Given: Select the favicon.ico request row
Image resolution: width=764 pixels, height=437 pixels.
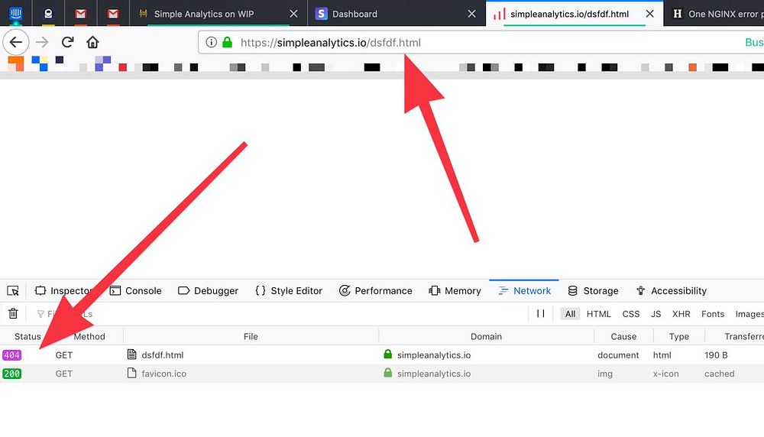Looking at the screenshot, I should pyautogui.click(x=382, y=374).
